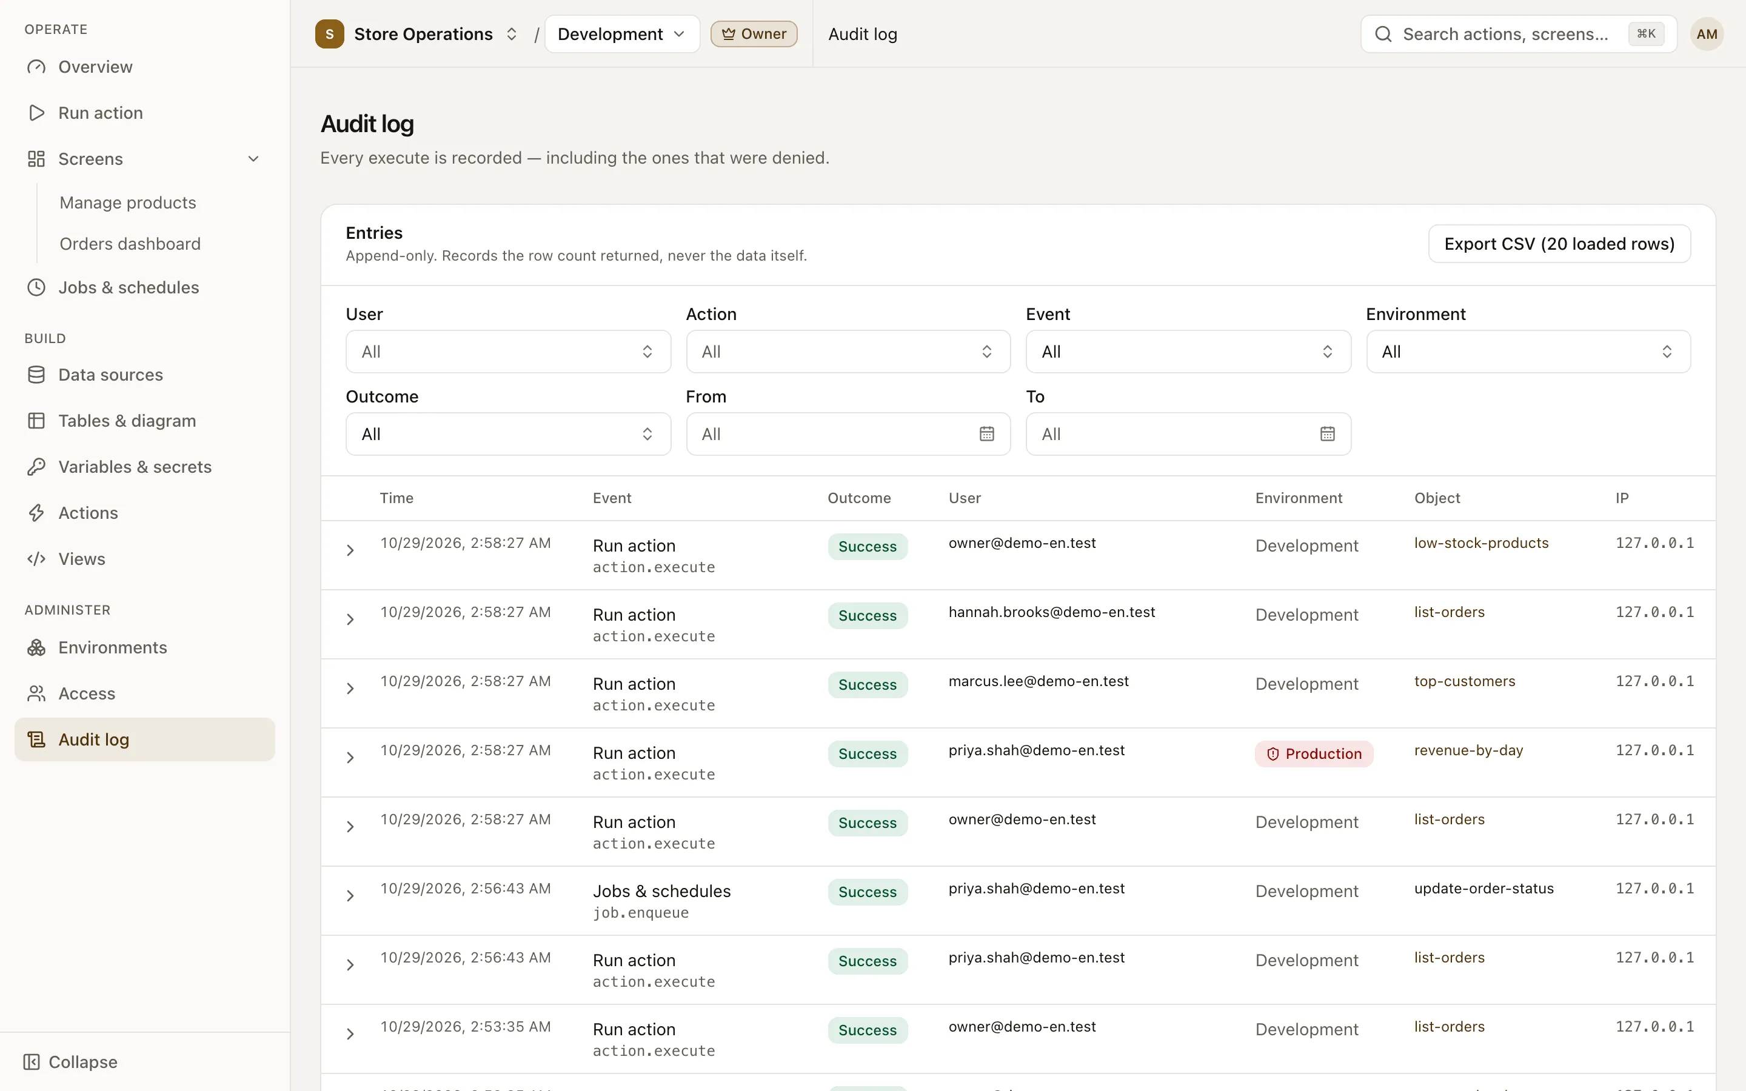Open the User filter dropdown

508,352
